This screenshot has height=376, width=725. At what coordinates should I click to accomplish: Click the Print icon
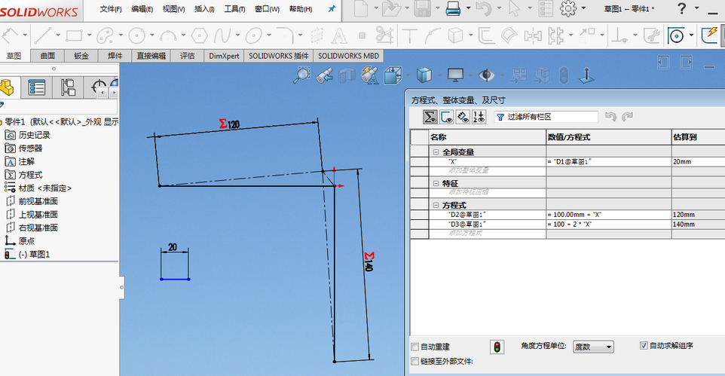click(x=453, y=8)
